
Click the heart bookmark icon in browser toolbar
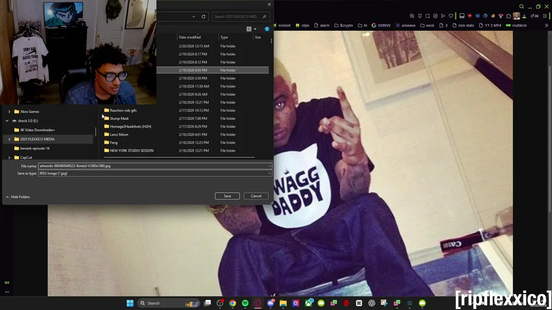point(451,16)
